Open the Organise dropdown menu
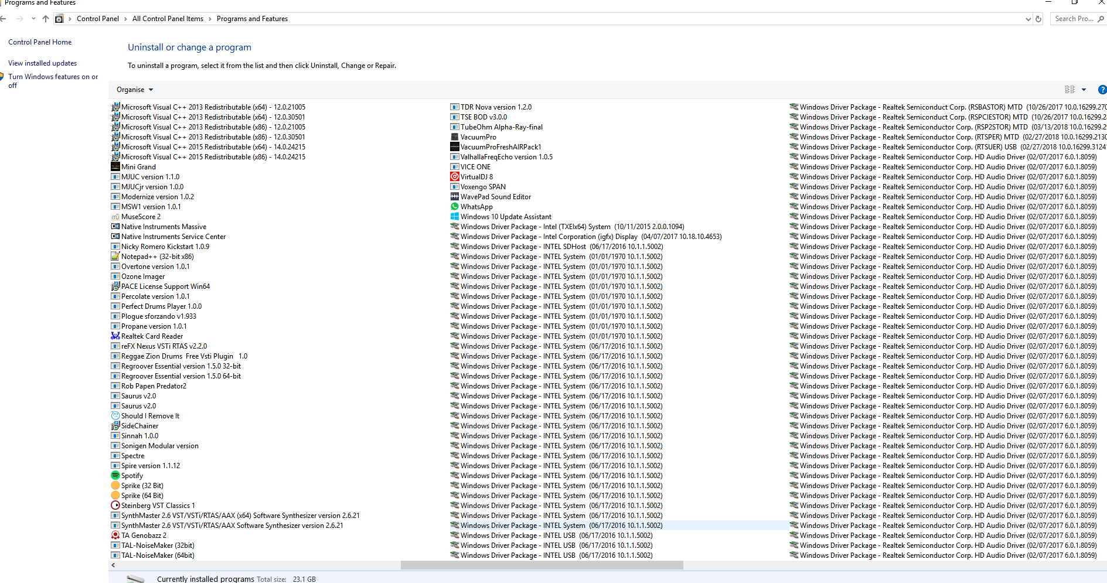The image size is (1107, 583). click(135, 90)
